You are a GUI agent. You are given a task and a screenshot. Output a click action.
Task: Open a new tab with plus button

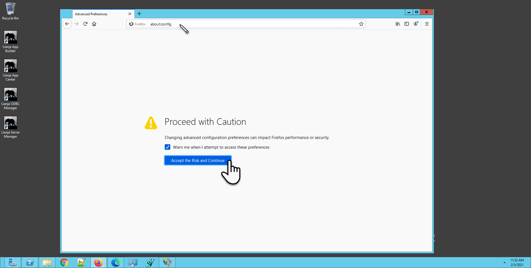139,14
